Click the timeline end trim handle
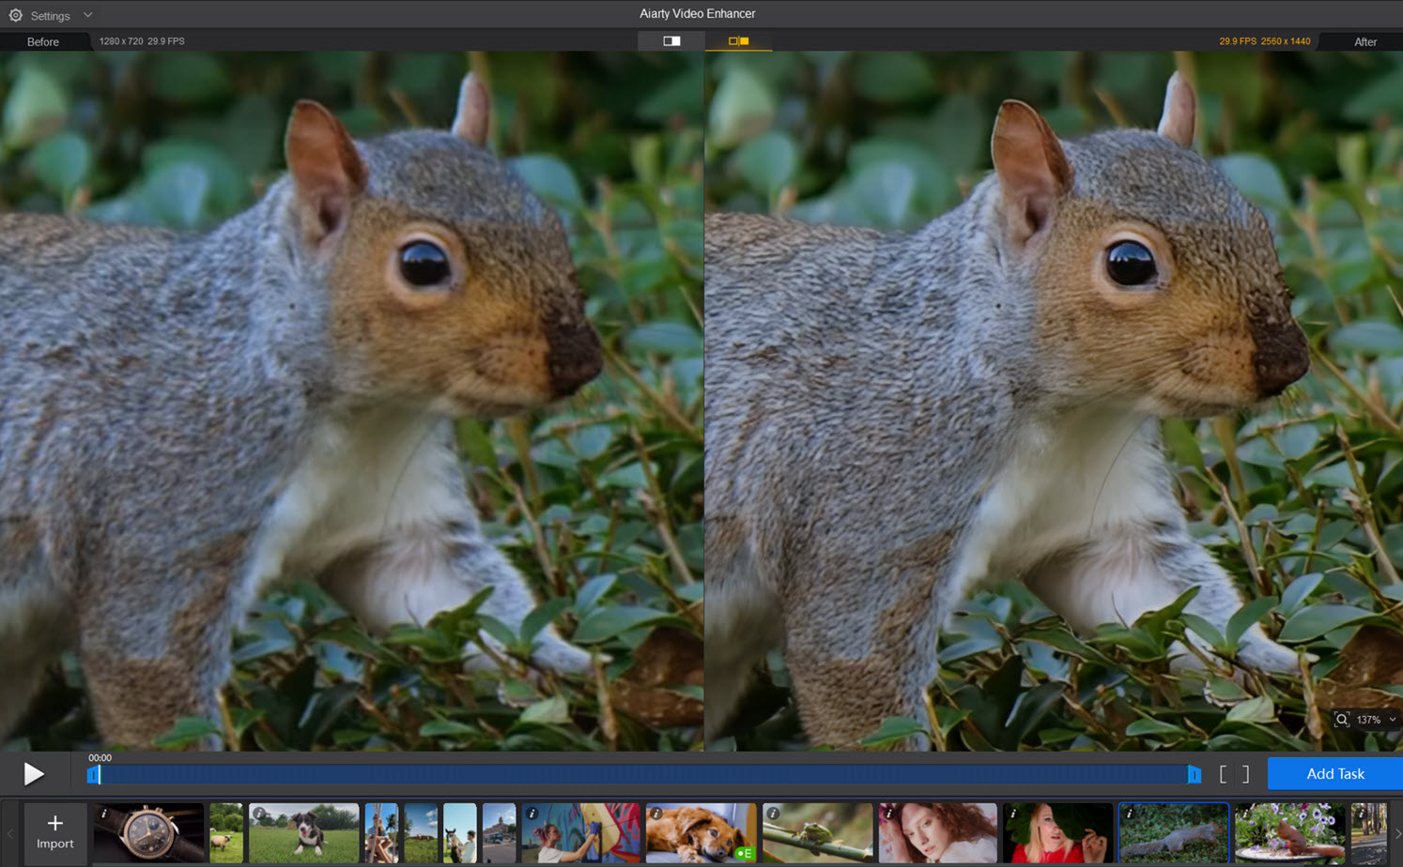1403x867 pixels. click(x=1195, y=775)
